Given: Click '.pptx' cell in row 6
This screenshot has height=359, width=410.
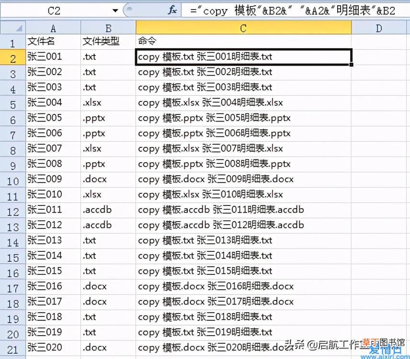Looking at the screenshot, I should tap(108, 118).
